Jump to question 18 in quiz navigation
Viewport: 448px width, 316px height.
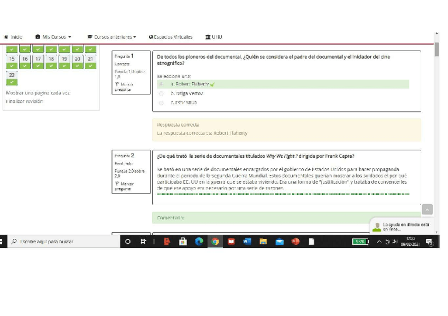coord(51,62)
